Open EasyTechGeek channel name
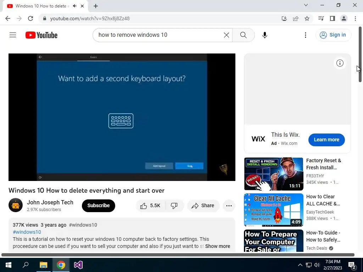This screenshot has height=272, width=363. pyautogui.click(x=320, y=212)
